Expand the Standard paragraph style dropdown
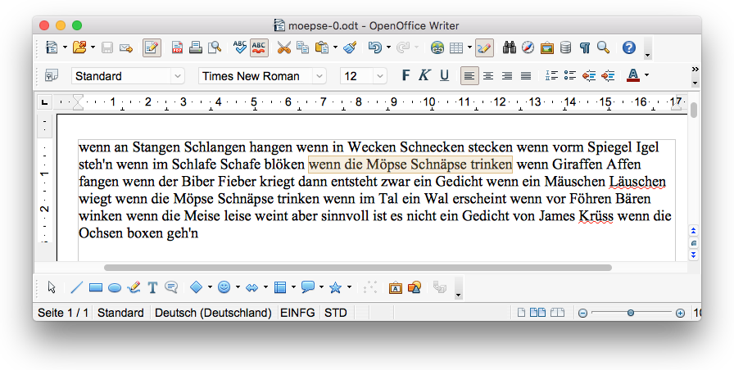The width and height of the screenshot is (734, 370). (178, 76)
